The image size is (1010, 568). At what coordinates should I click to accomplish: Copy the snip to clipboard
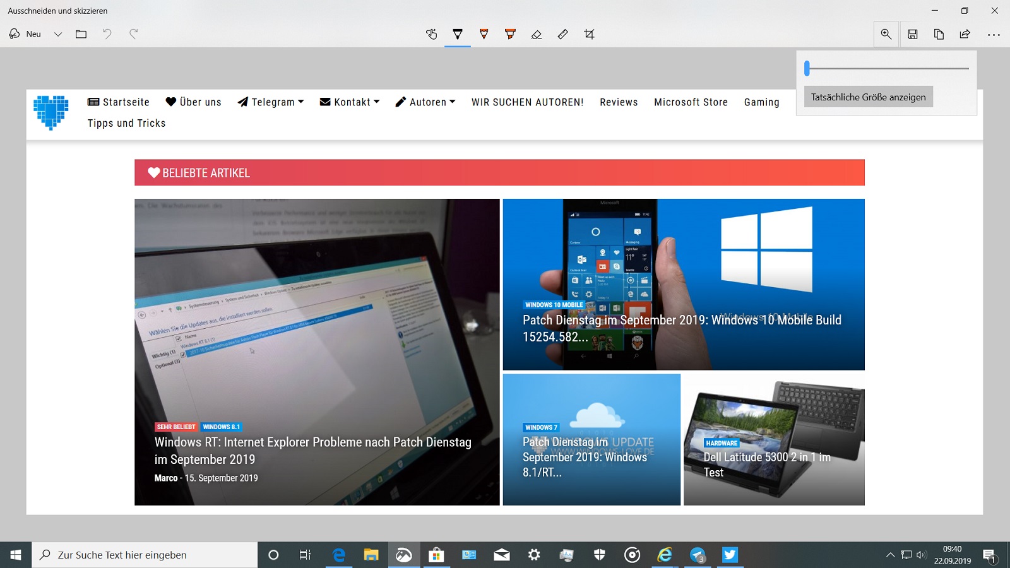pyautogui.click(x=939, y=34)
